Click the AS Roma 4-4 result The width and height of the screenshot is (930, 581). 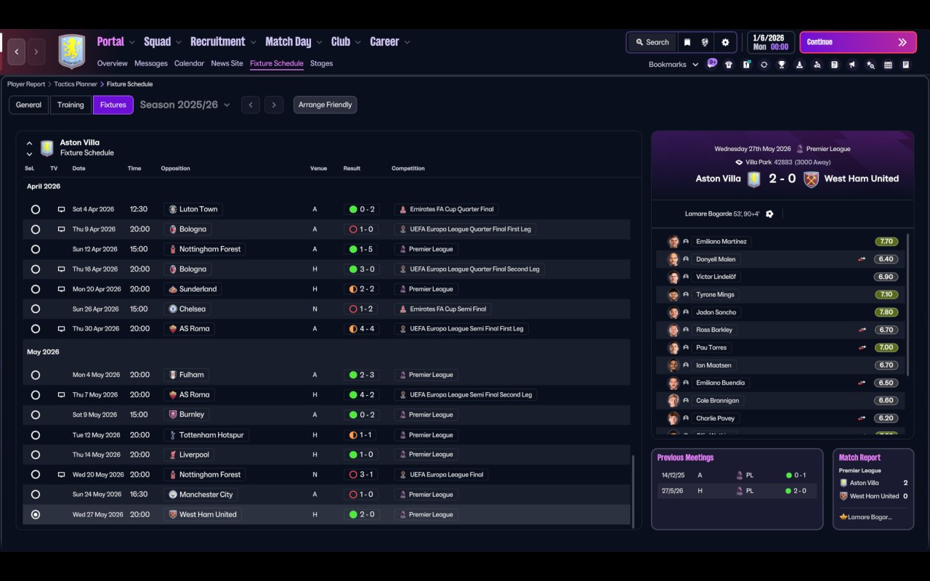[362, 329]
